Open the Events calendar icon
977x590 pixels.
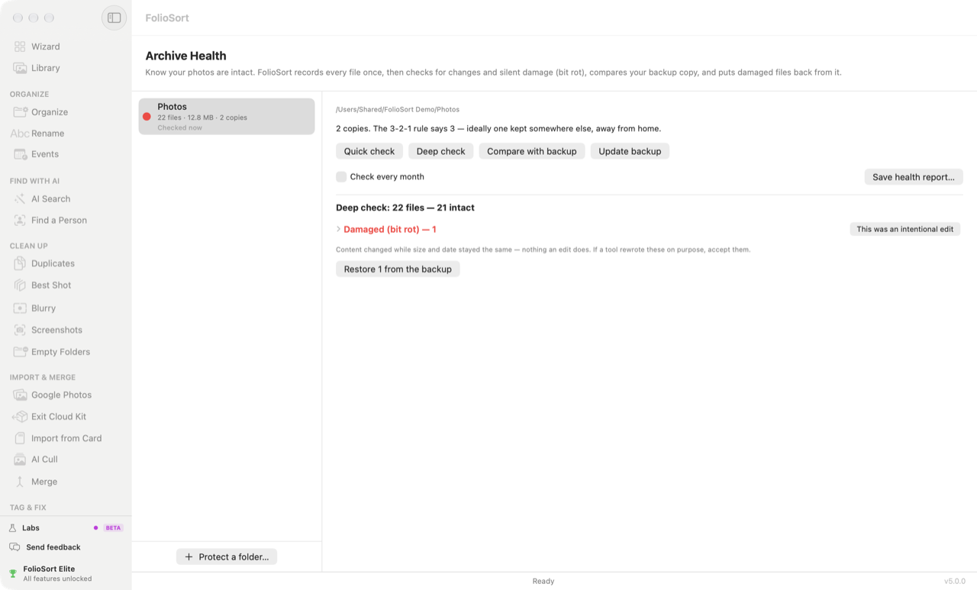pos(20,154)
